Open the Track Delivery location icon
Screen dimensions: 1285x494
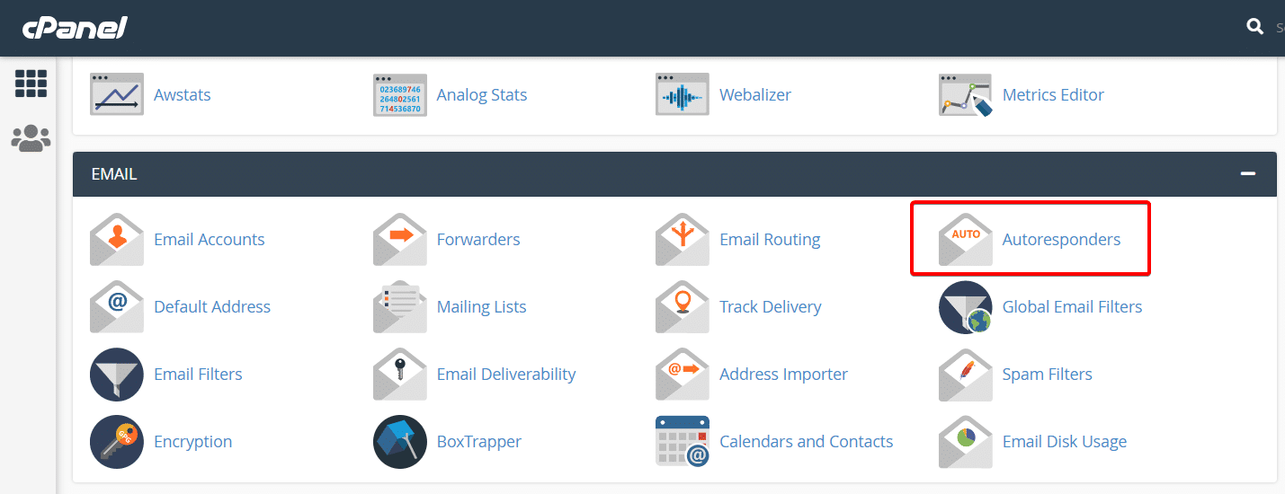click(683, 307)
